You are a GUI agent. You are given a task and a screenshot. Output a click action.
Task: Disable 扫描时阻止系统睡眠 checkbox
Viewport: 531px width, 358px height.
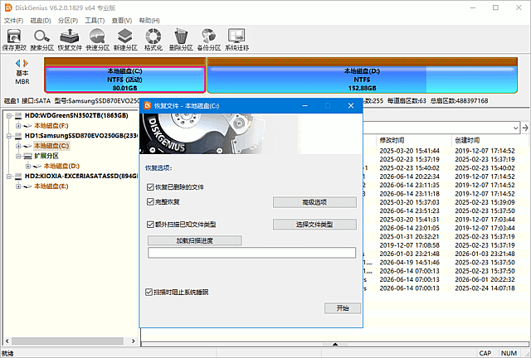149,292
